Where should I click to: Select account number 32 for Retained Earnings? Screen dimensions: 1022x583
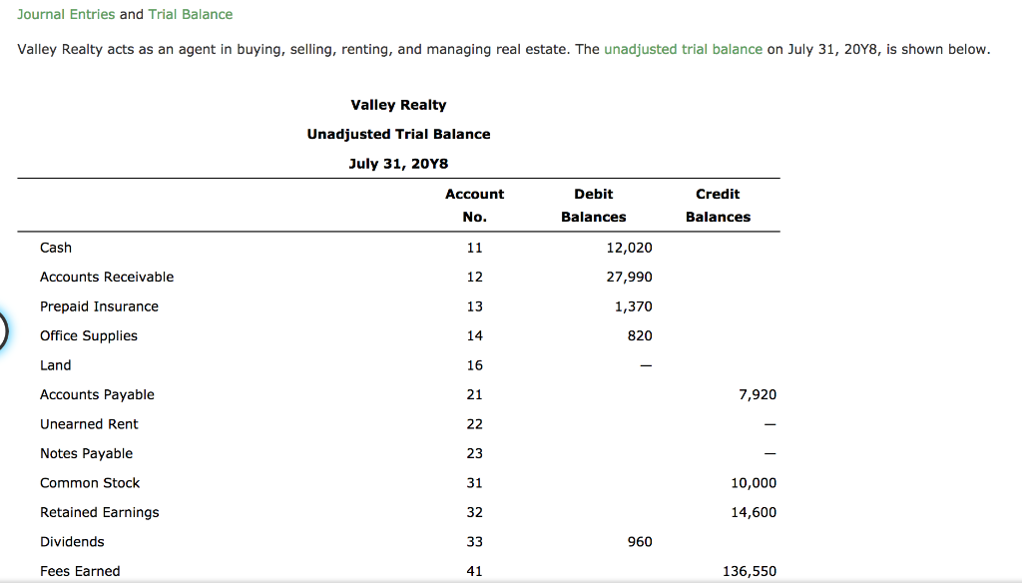click(474, 512)
